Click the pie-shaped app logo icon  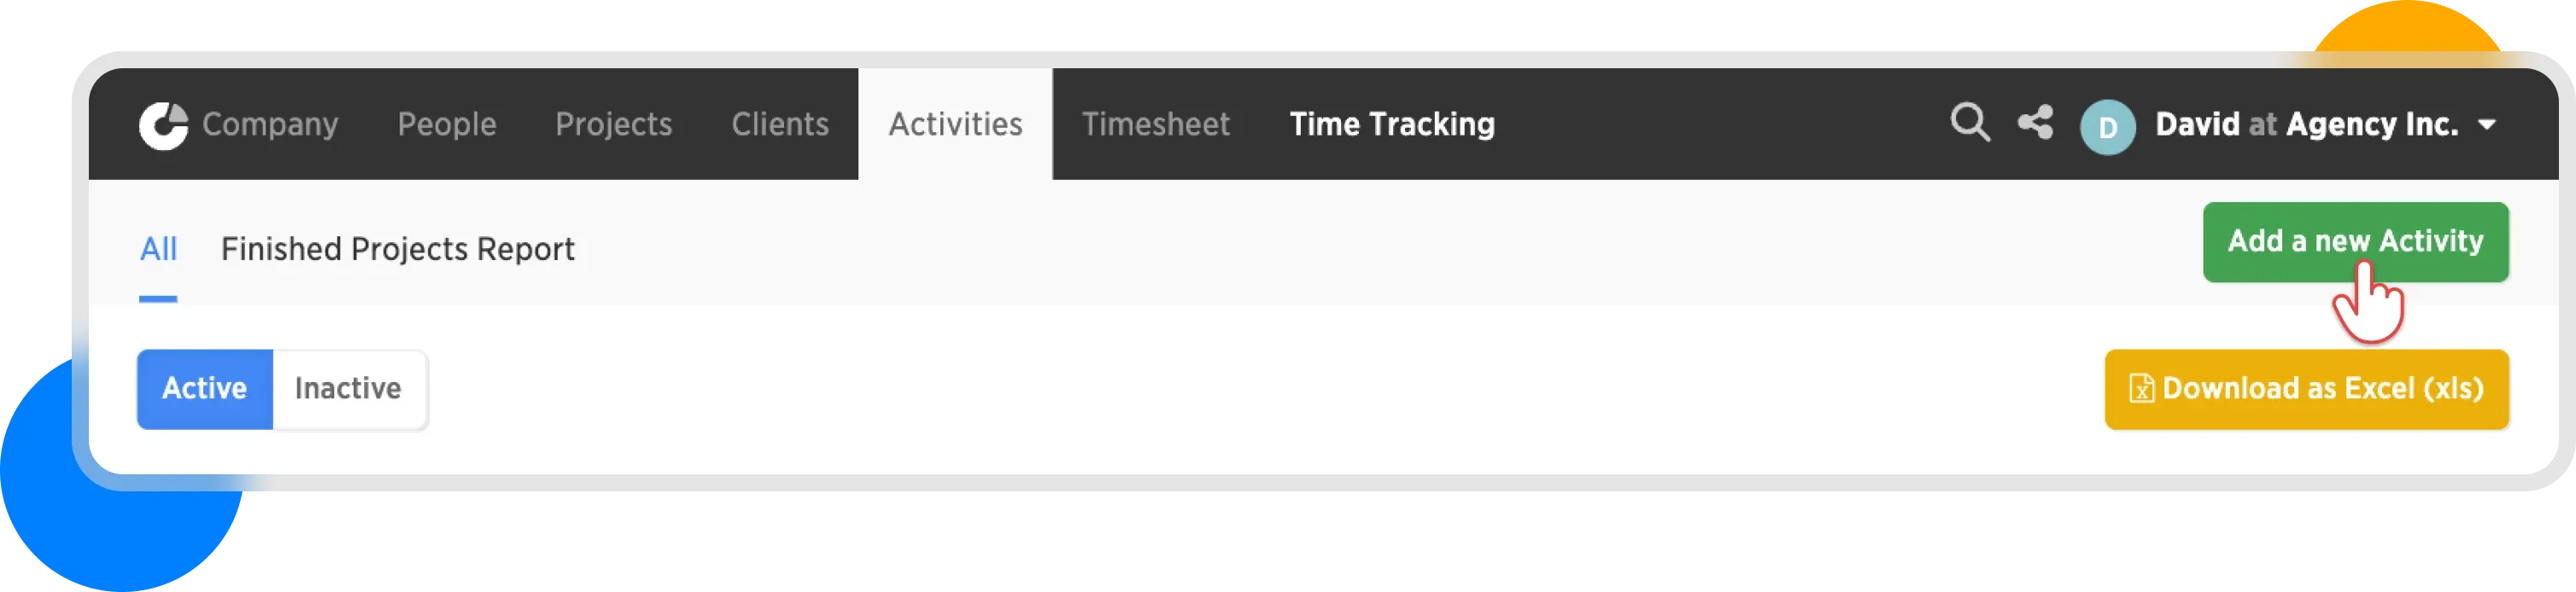pos(163,125)
